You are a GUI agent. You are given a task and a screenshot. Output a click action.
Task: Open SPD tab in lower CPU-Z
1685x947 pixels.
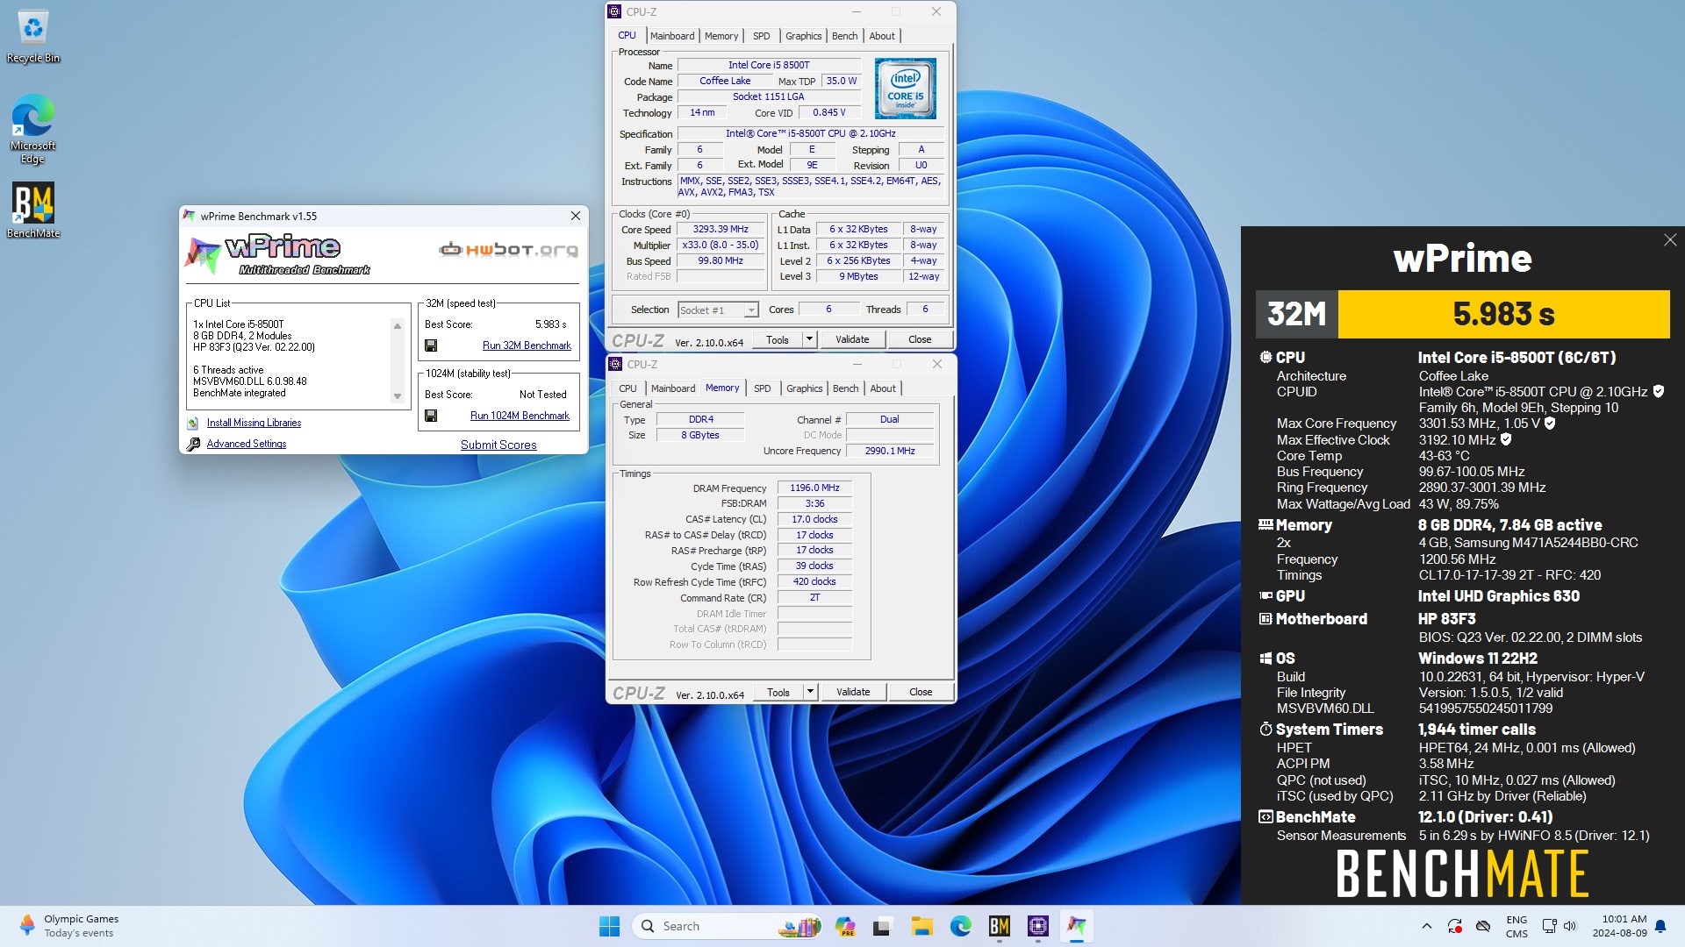coord(763,388)
